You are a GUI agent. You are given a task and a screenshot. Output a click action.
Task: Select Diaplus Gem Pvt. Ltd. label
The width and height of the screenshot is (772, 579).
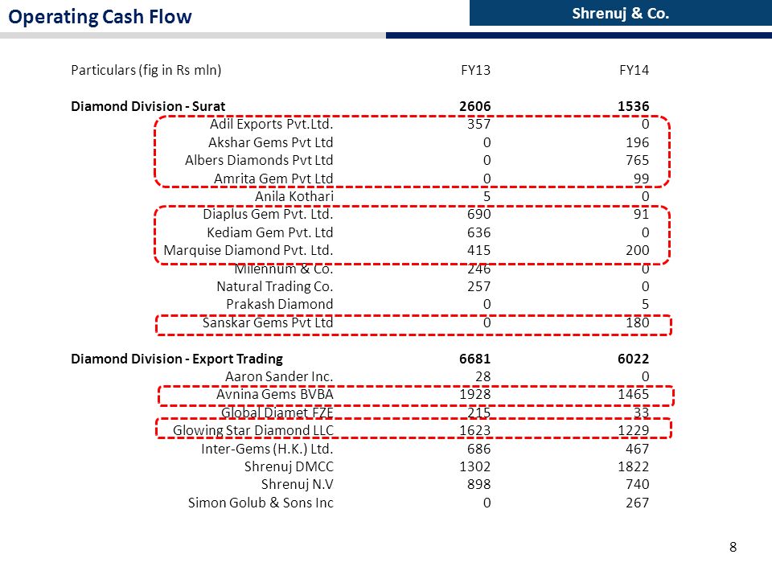[x=268, y=214]
